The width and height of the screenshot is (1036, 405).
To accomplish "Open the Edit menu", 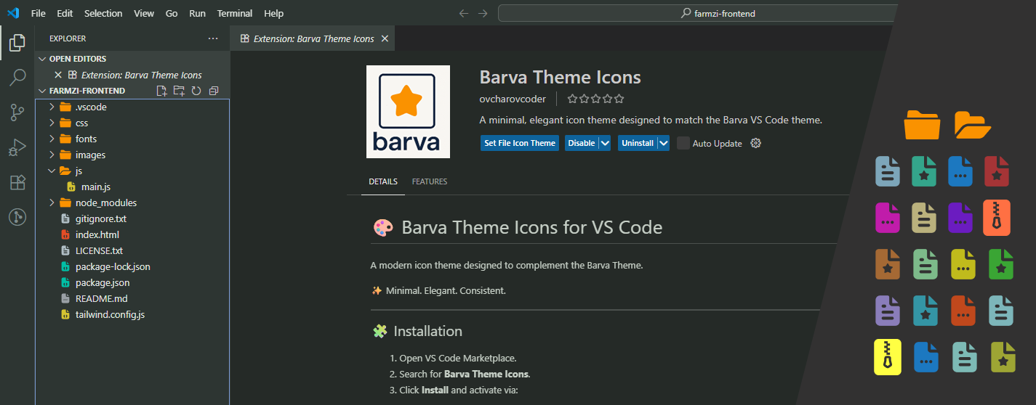I will point(65,13).
